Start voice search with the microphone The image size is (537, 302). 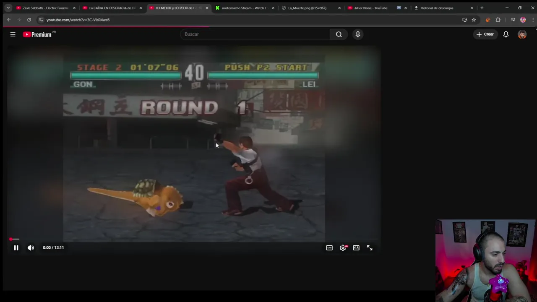tap(358, 34)
